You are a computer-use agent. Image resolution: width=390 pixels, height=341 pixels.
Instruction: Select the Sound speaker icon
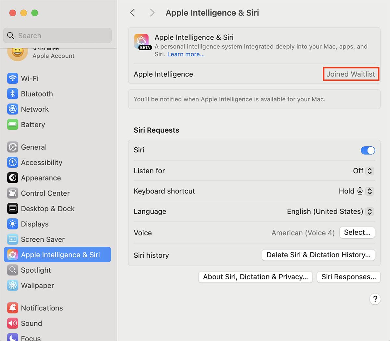pos(13,323)
